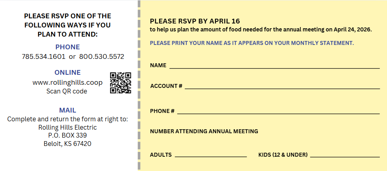The image size is (387, 171).
Task: Click NUMBER ATTENDING ANNUAL MEETING label
Action: tap(204, 131)
